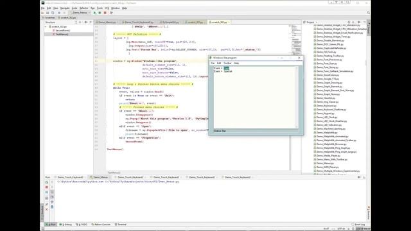Open Project panel settings gear
This screenshot has height=231, width=411.
[x=358, y=22]
